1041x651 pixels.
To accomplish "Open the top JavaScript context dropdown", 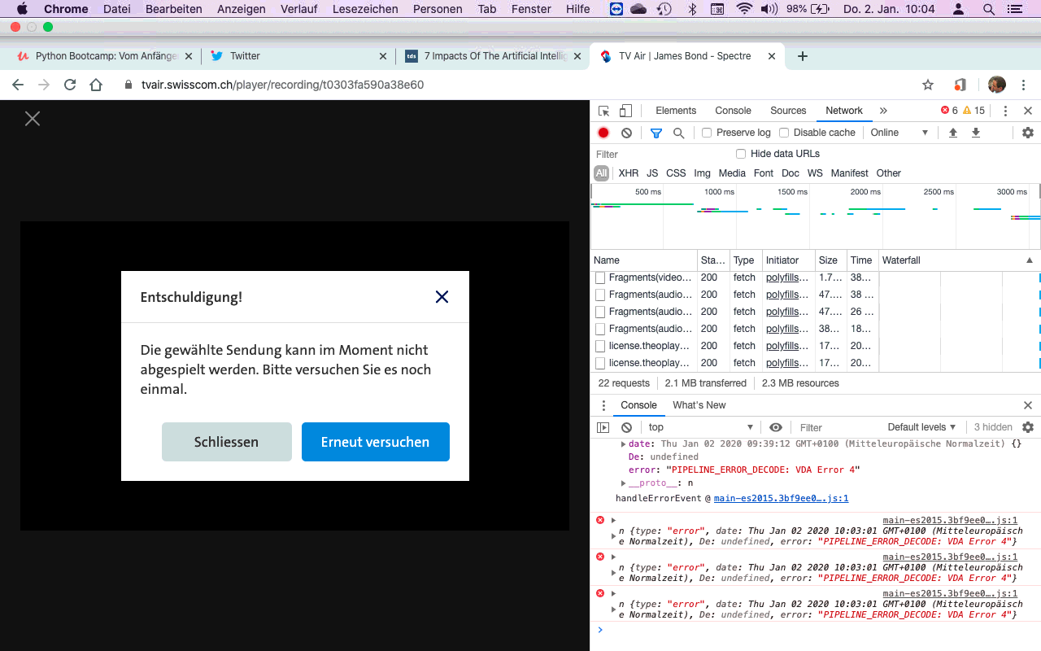I will coord(700,427).
